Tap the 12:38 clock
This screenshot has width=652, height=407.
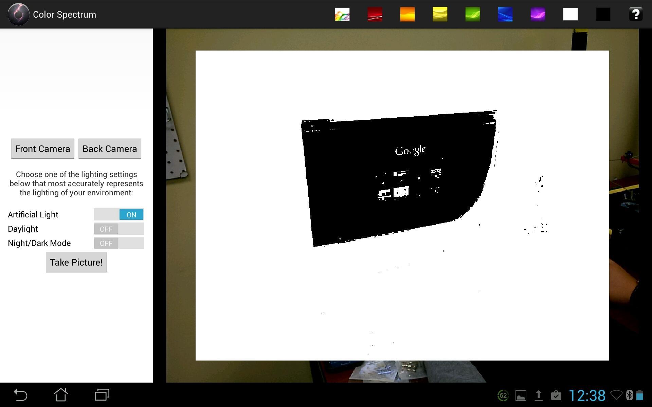click(587, 395)
